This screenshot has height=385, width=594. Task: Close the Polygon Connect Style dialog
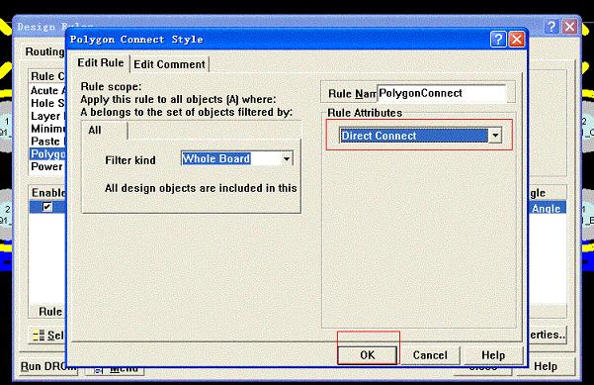(x=517, y=40)
